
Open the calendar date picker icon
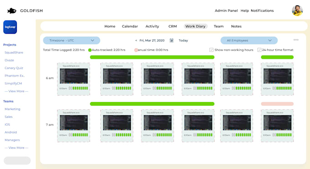(x=171, y=41)
